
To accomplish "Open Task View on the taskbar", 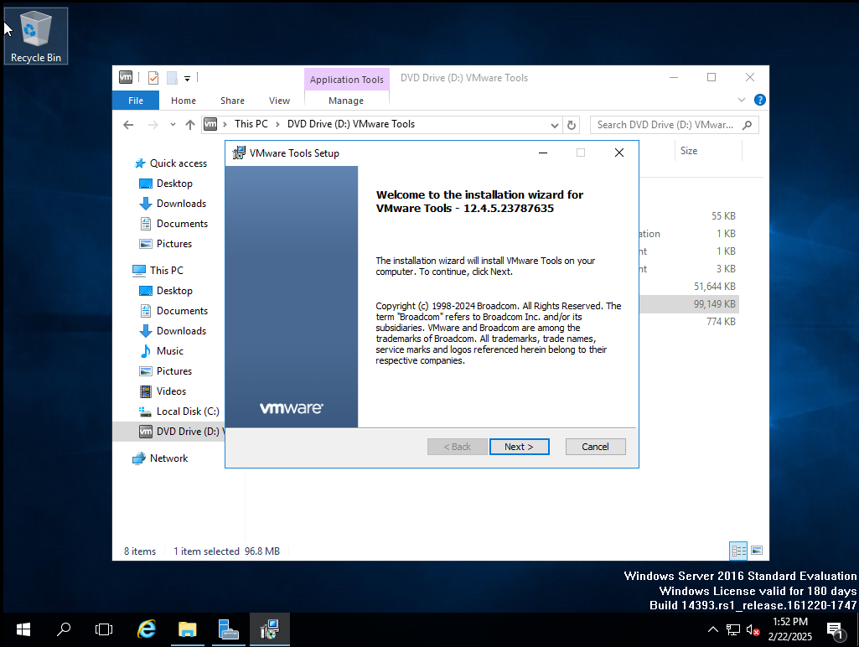I will (104, 630).
